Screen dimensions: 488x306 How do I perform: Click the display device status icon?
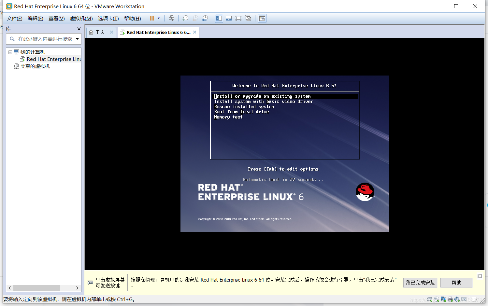click(464, 299)
